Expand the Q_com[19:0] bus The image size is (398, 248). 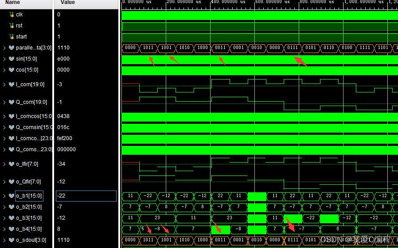[4, 102]
